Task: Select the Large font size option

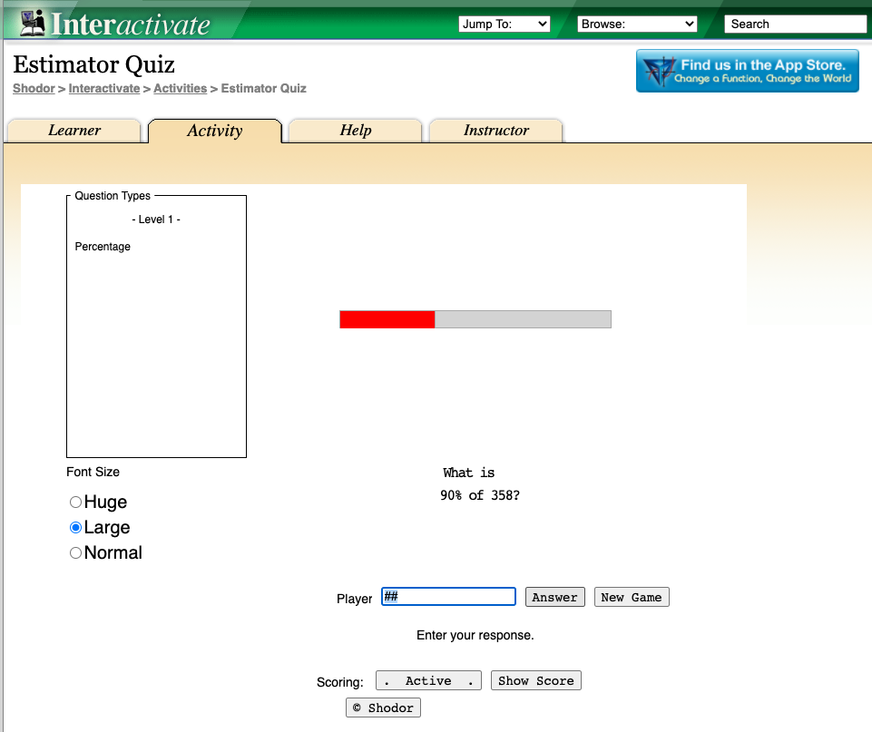Action: [76, 528]
